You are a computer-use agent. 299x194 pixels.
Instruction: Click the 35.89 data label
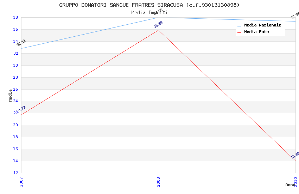click(158, 24)
